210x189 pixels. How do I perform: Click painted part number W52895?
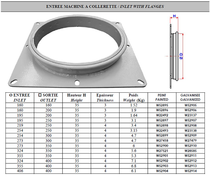tap(162, 105)
